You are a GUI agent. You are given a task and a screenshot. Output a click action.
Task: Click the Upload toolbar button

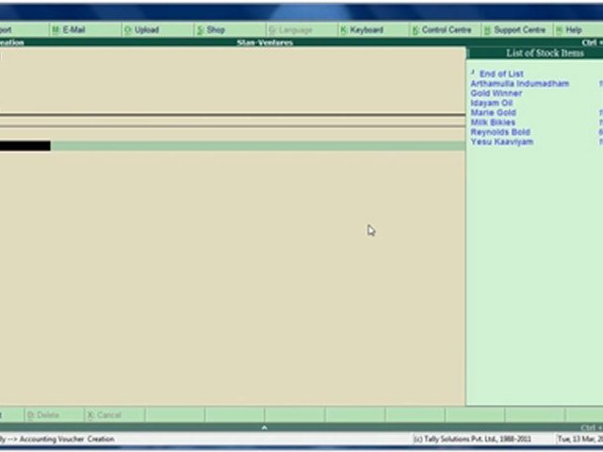click(x=141, y=30)
